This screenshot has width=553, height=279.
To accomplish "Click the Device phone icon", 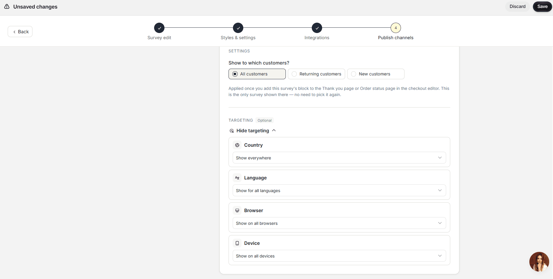I will pyautogui.click(x=237, y=243).
